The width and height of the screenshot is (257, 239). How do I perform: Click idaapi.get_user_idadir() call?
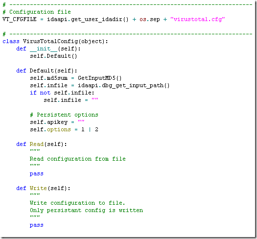click(x=88, y=20)
